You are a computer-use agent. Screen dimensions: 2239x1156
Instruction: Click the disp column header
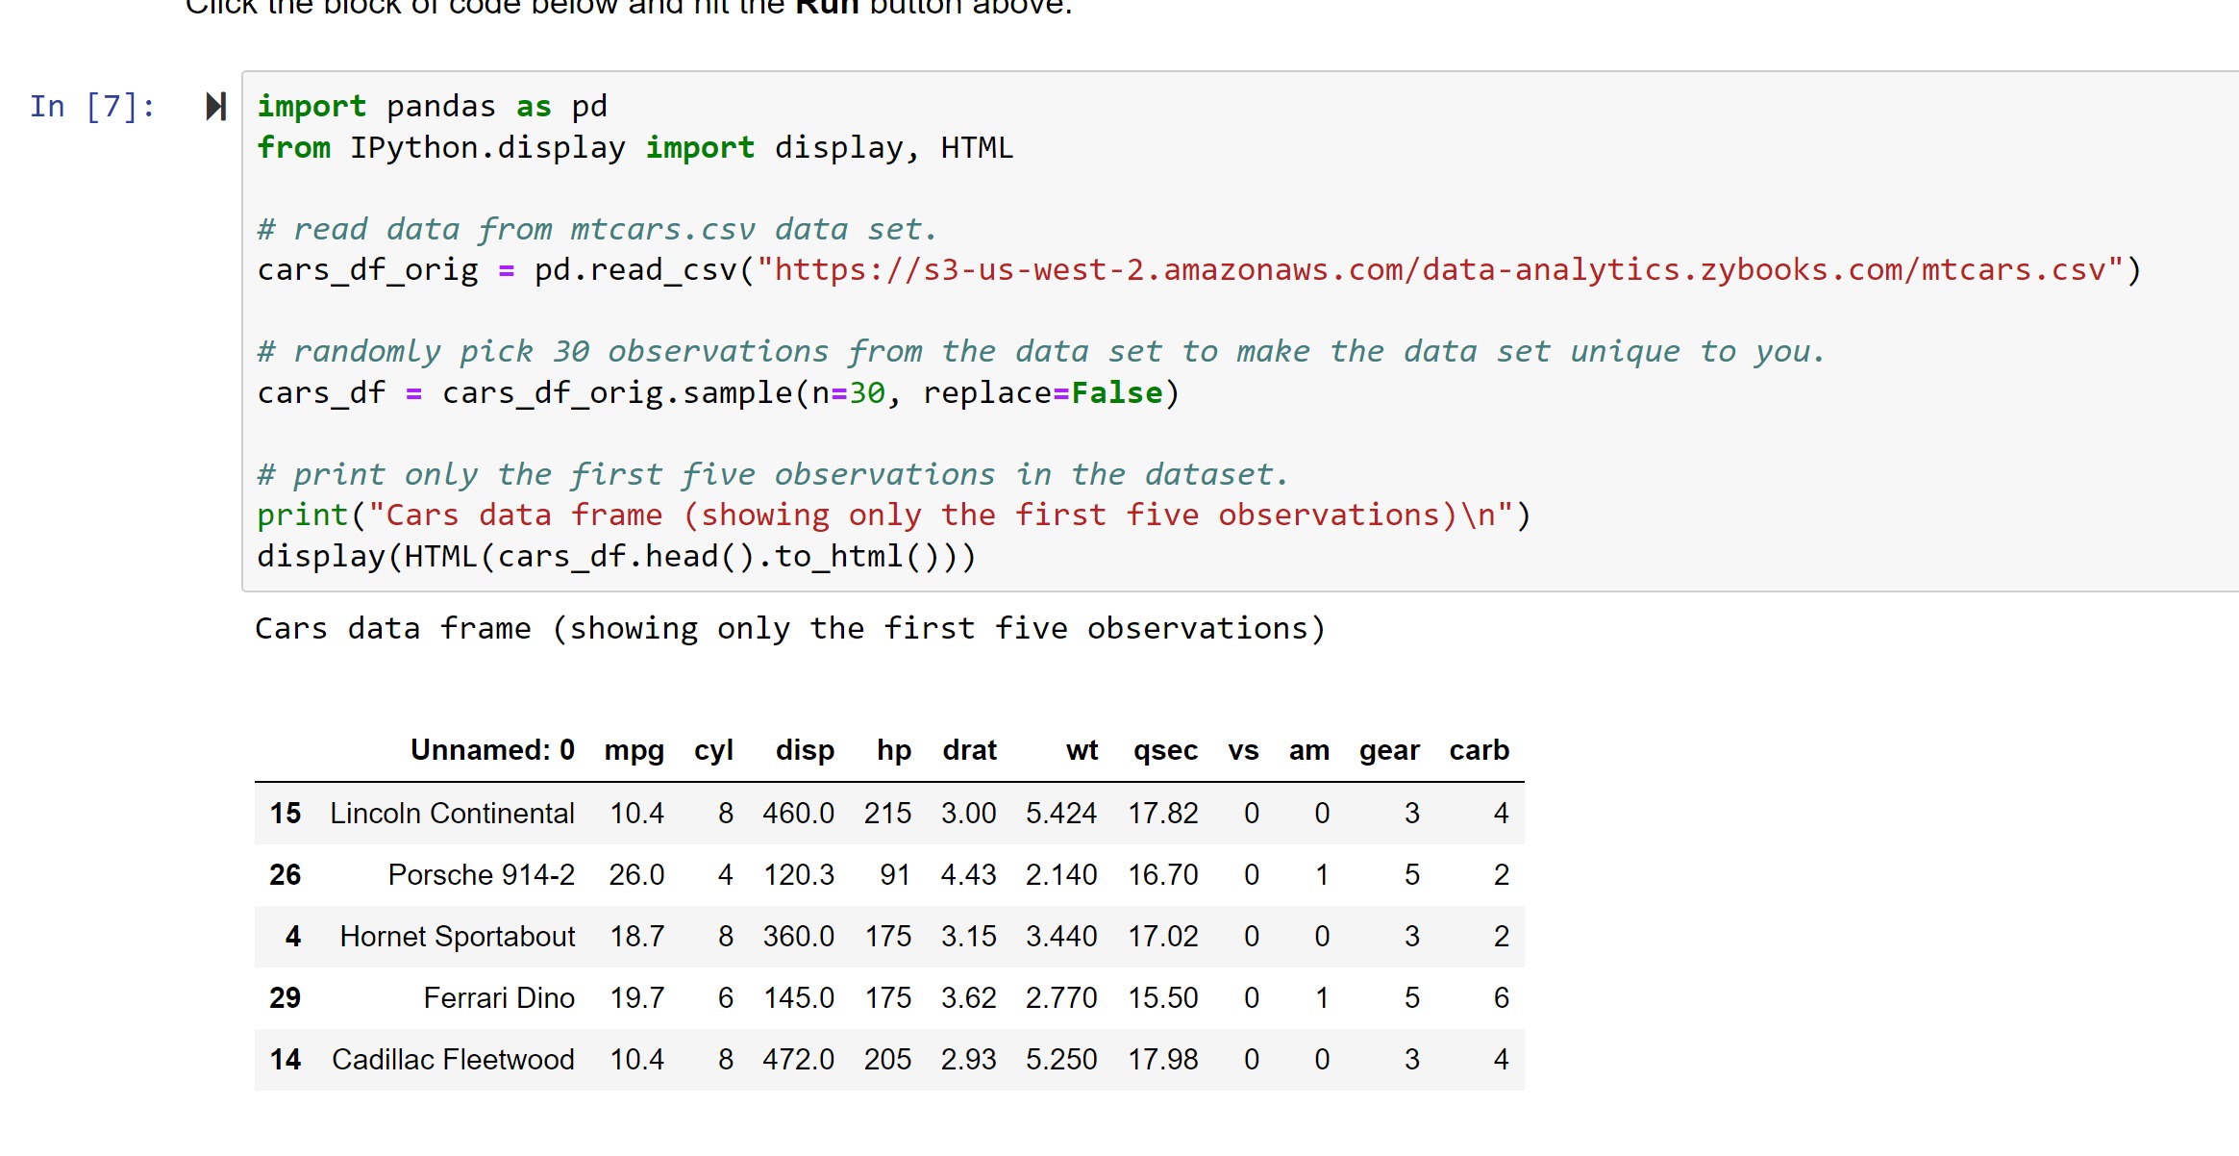(805, 750)
